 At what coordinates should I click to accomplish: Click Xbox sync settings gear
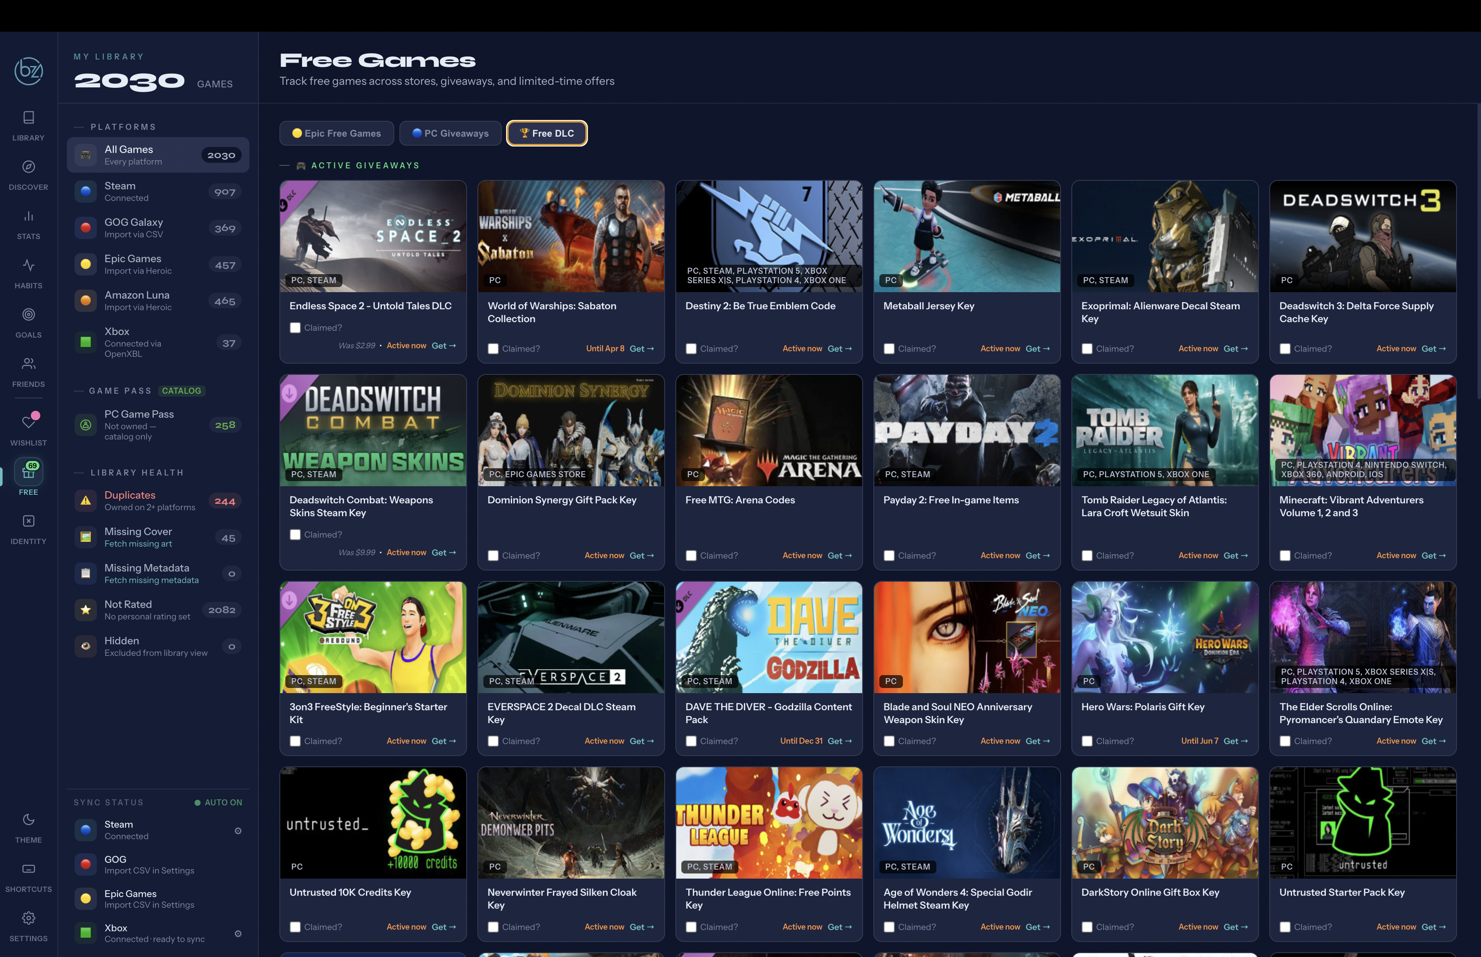[238, 933]
